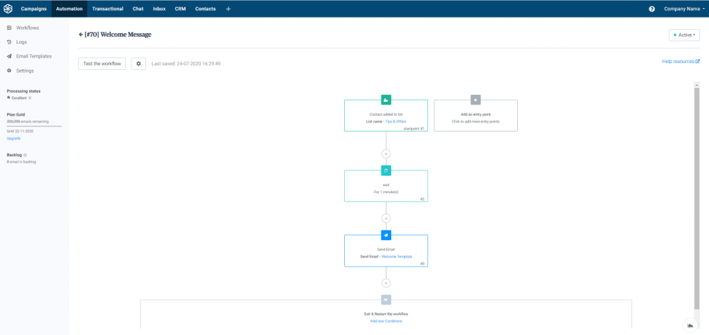Open Email Templates in the sidebar

33,56
